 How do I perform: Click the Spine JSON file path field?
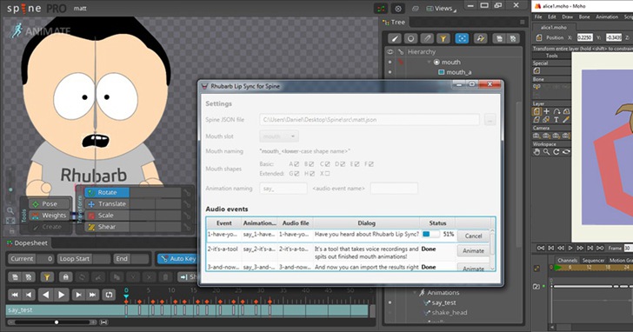370,120
